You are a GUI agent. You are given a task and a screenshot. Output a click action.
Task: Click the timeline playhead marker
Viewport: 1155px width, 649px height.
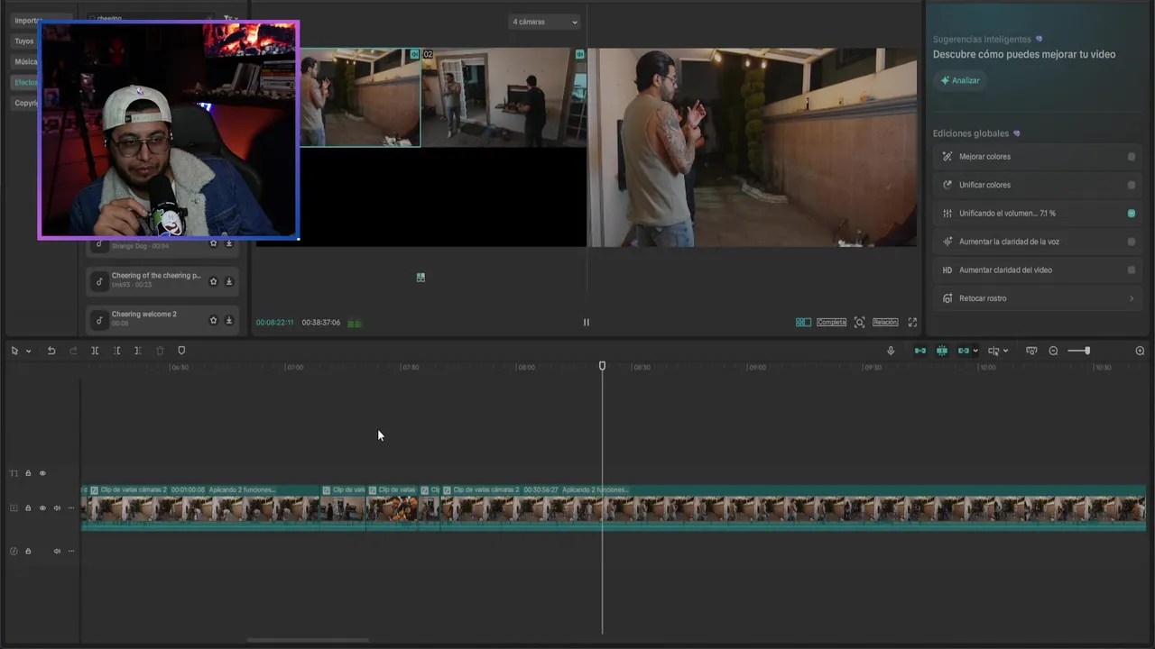[603, 366]
